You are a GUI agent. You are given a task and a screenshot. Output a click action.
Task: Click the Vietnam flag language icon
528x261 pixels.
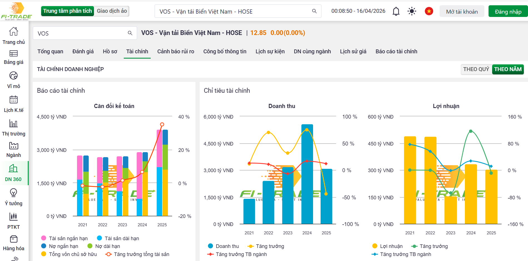(x=429, y=11)
